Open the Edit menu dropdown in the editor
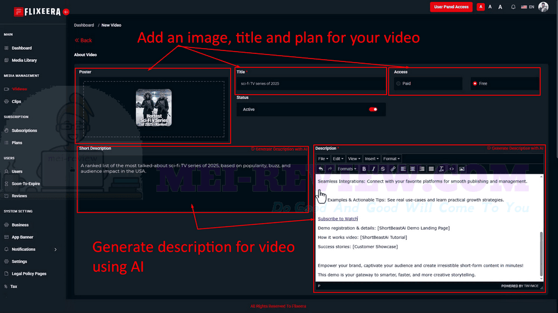This screenshot has height=313, width=558. pyautogui.click(x=338, y=159)
